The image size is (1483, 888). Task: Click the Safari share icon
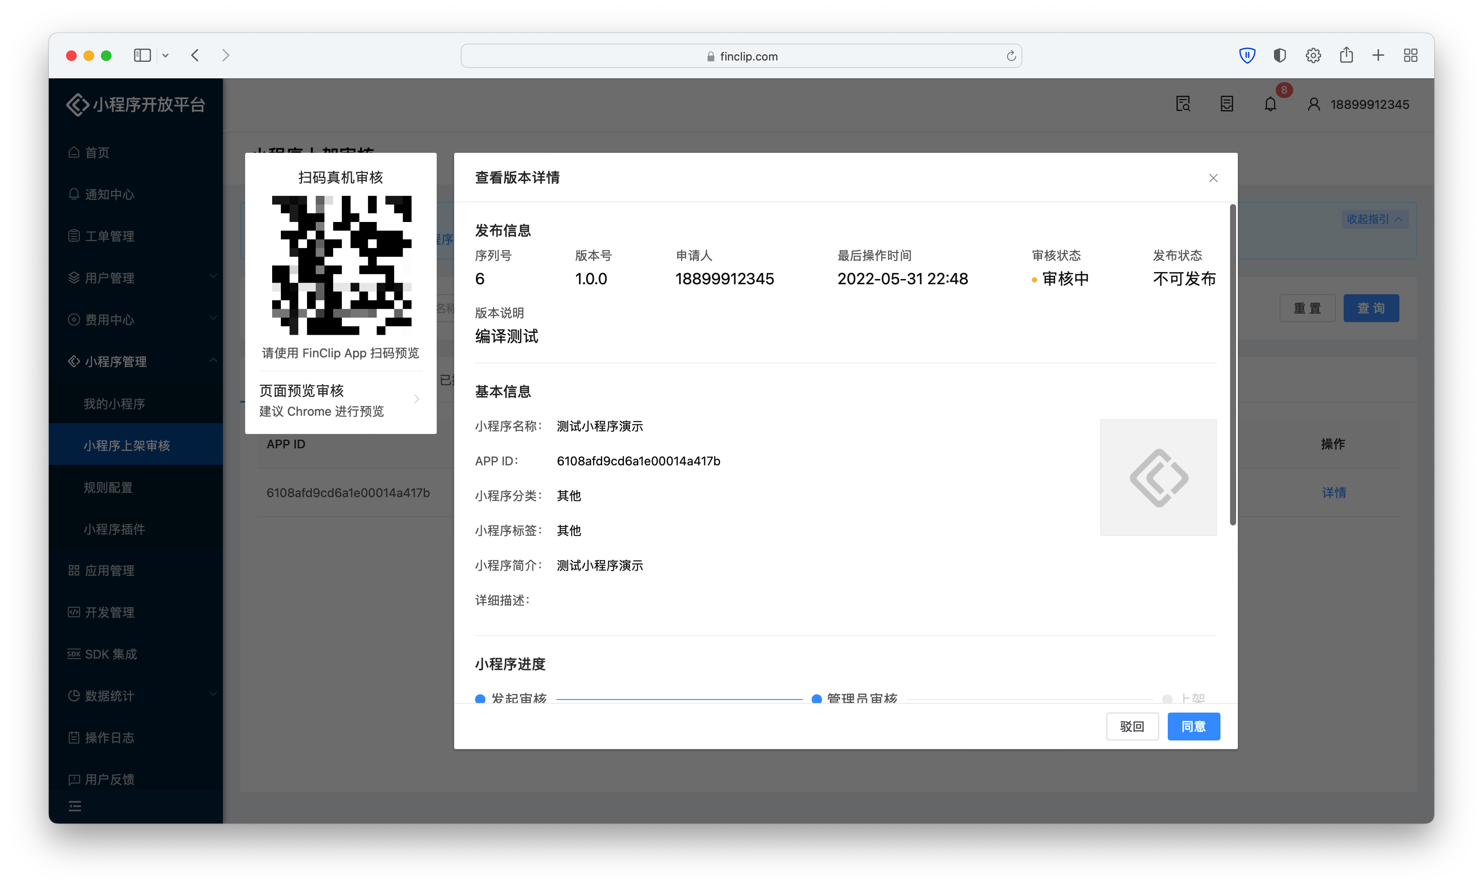[1347, 55]
